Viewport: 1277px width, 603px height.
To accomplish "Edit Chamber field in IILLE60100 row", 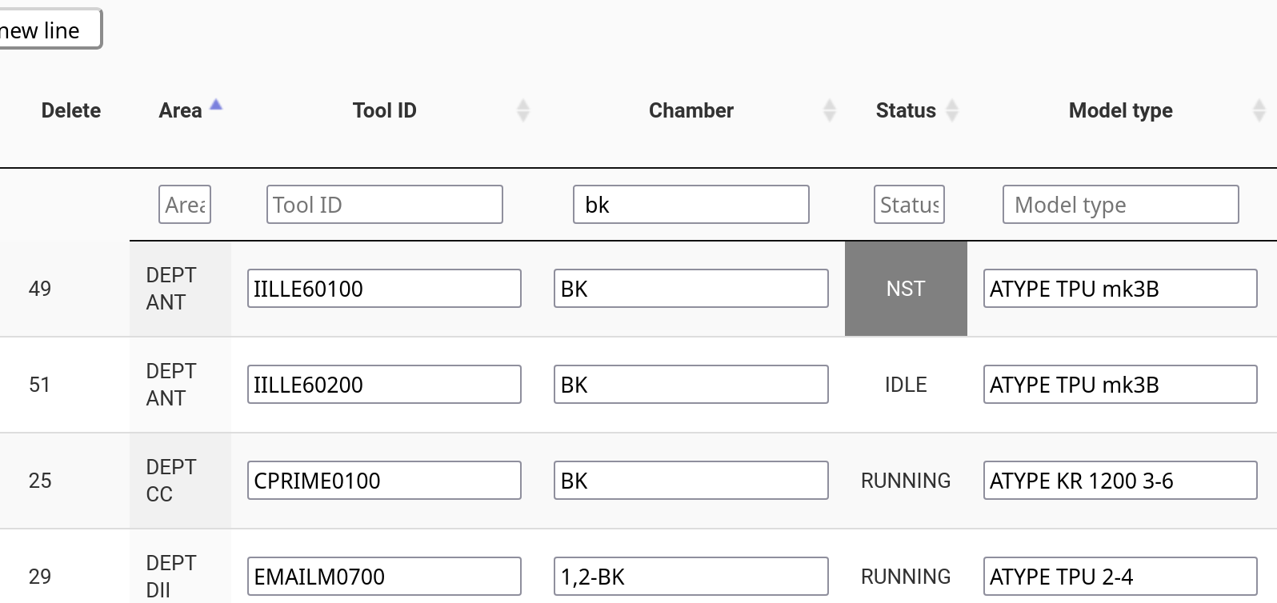I will click(x=691, y=289).
